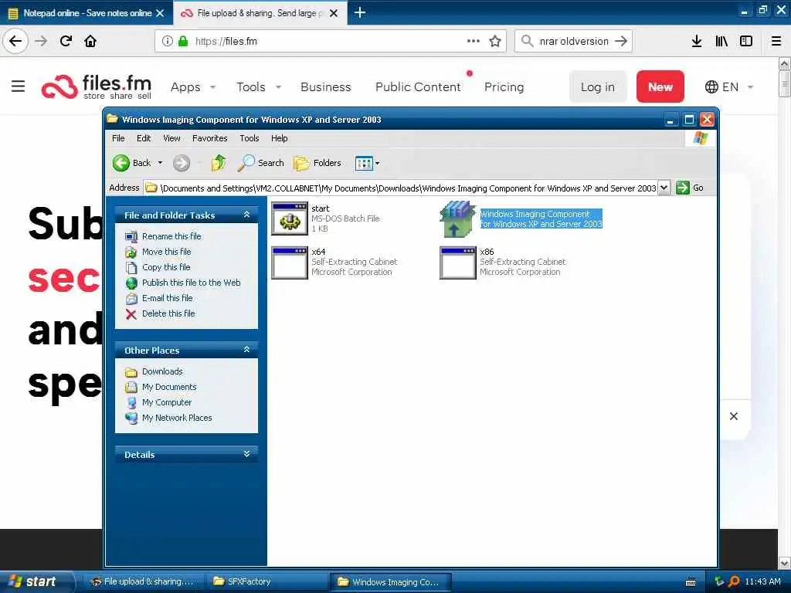Click the Explorer Back arrow icon

tap(121, 163)
